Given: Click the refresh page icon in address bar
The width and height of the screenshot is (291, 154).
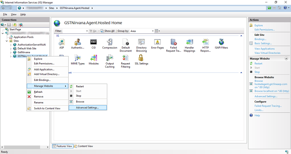Looking at the screenshot, I should pos(269,8).
